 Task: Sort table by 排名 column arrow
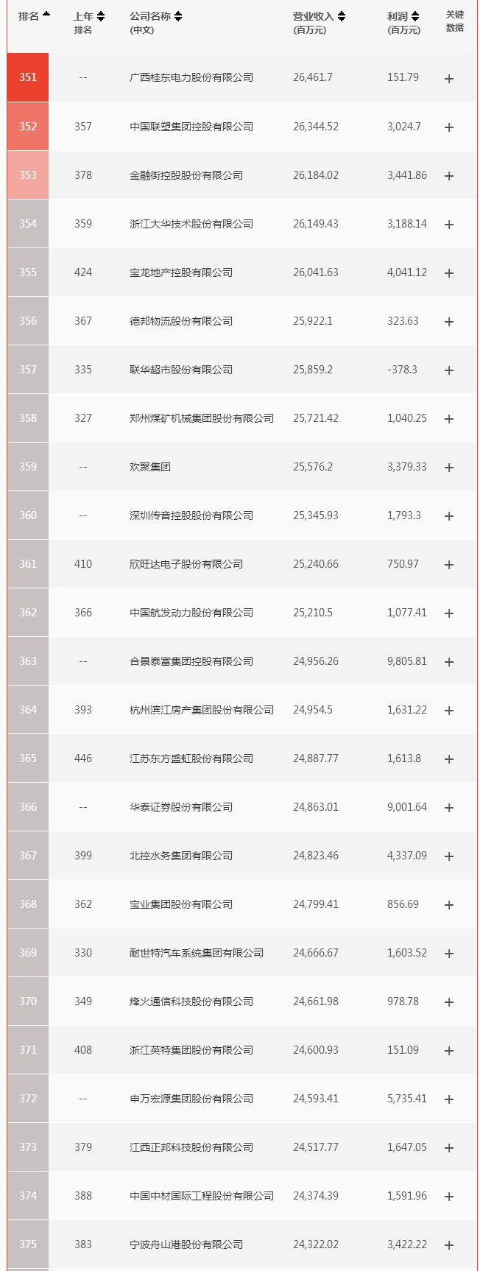point(46,15)
